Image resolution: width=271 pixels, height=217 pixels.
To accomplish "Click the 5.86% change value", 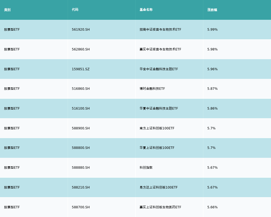I will 212,108.
